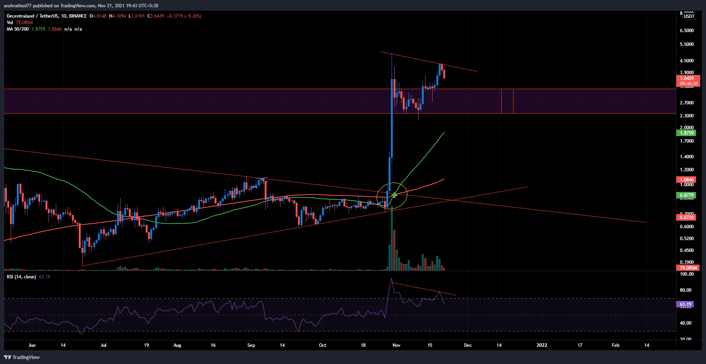706x364 pixels.
Task: Click the Feb date label on time axis
Action: coord(615,345)
